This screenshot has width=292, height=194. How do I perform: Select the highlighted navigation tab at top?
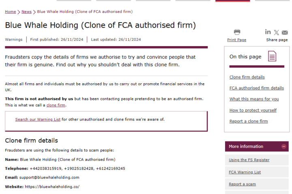point(233,1)
